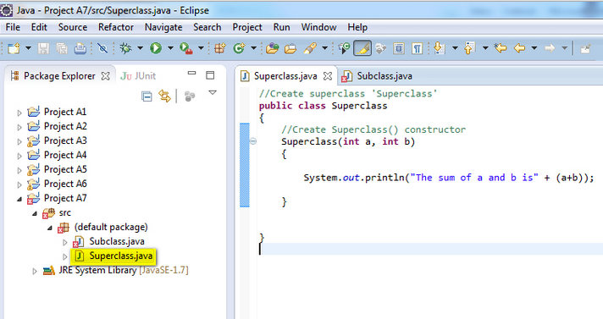The width and height of the screenshot is (603, 319).
Task: Click the New file wizard icon
Action: point(14,48)
